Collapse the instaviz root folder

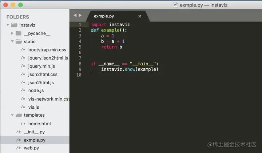[x=8, y=25]
